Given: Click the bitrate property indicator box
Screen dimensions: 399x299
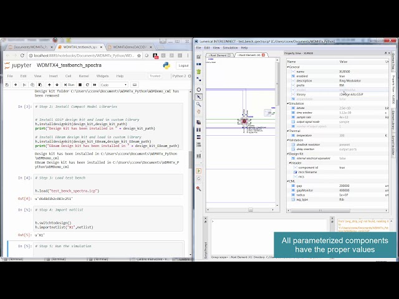Looking at the screenshot, I should coord(293,108).
